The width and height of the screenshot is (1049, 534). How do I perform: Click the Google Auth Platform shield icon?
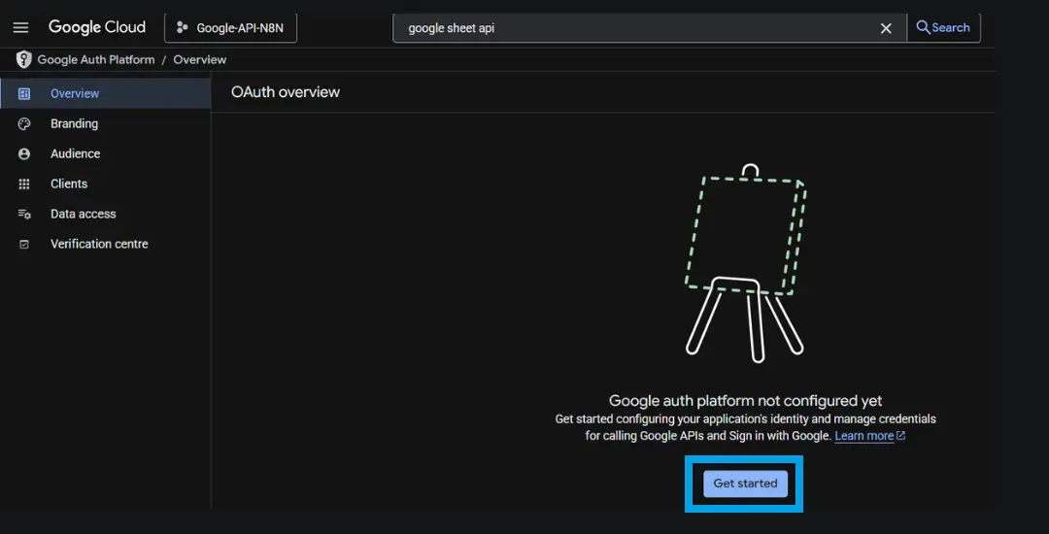coord(23,59)
